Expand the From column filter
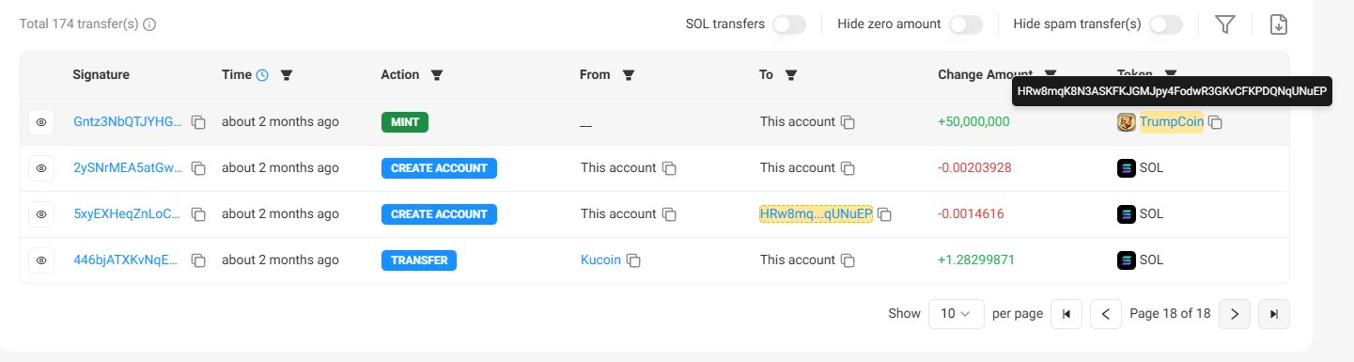This screenshot has height=362, width=1354. [x=629, y=75]
